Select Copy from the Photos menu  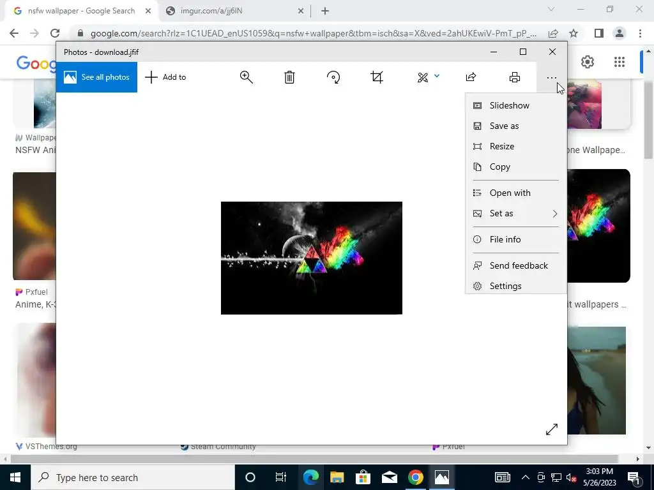515,167
